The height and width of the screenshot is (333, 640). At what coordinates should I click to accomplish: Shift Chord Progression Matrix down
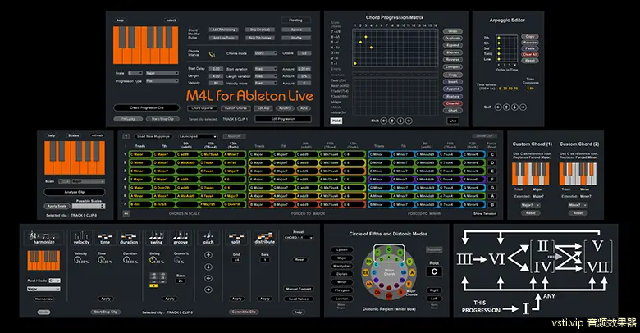pos(400,121)
